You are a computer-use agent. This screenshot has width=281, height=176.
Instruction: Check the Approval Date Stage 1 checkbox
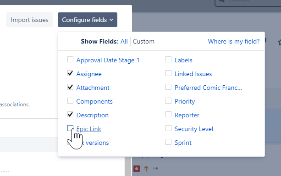click(70, 60)
